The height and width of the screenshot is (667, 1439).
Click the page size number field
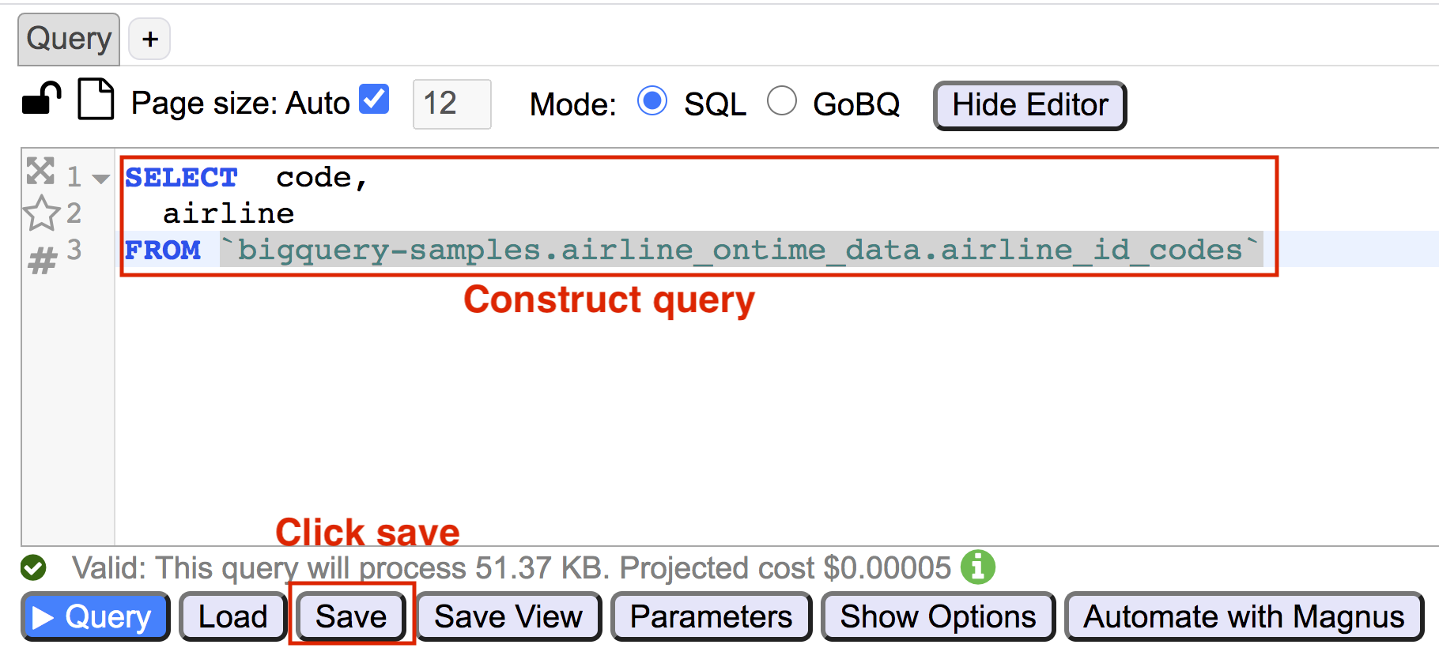[451, 104]
